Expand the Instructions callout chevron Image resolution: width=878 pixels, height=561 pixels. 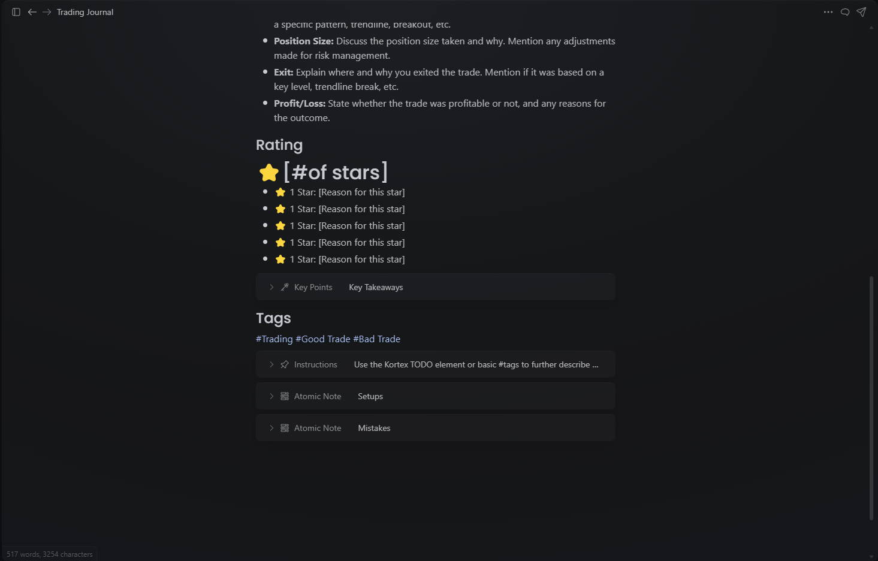point(271,364)
